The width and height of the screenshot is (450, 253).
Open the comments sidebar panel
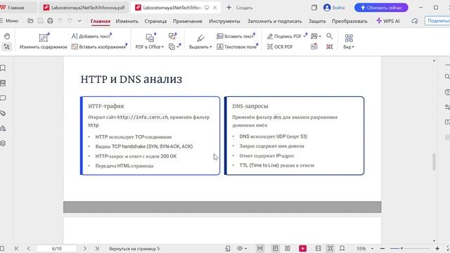coord(3,98)
